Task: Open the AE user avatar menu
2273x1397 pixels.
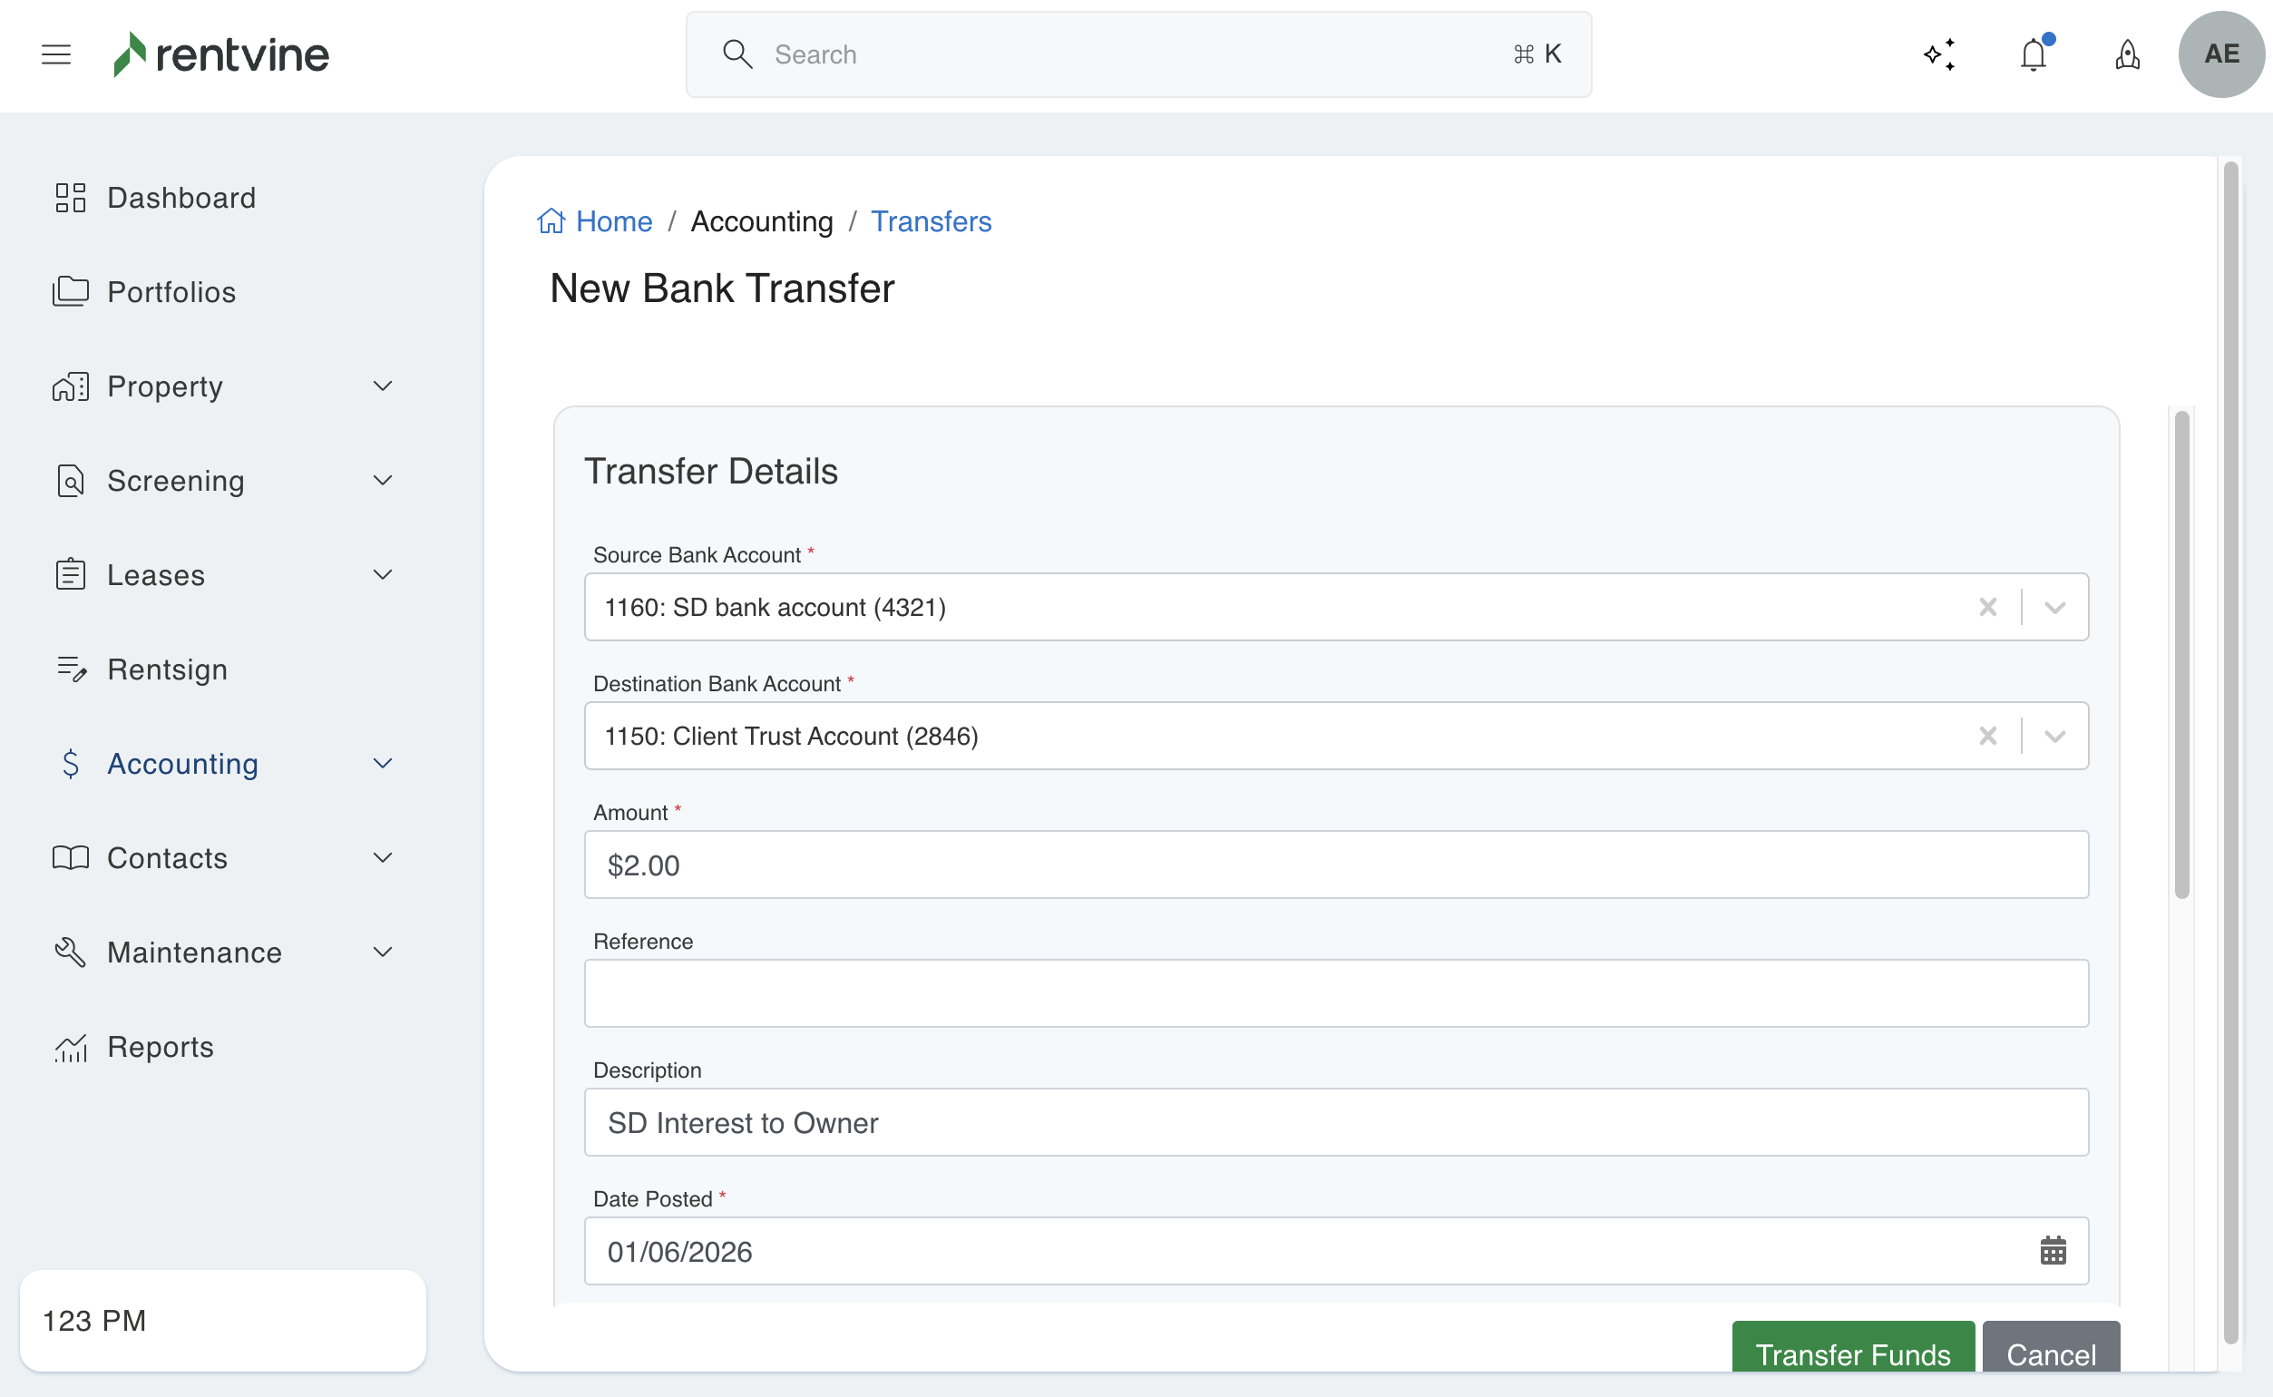Action: pyautogui.click(x=2220, y=54)
